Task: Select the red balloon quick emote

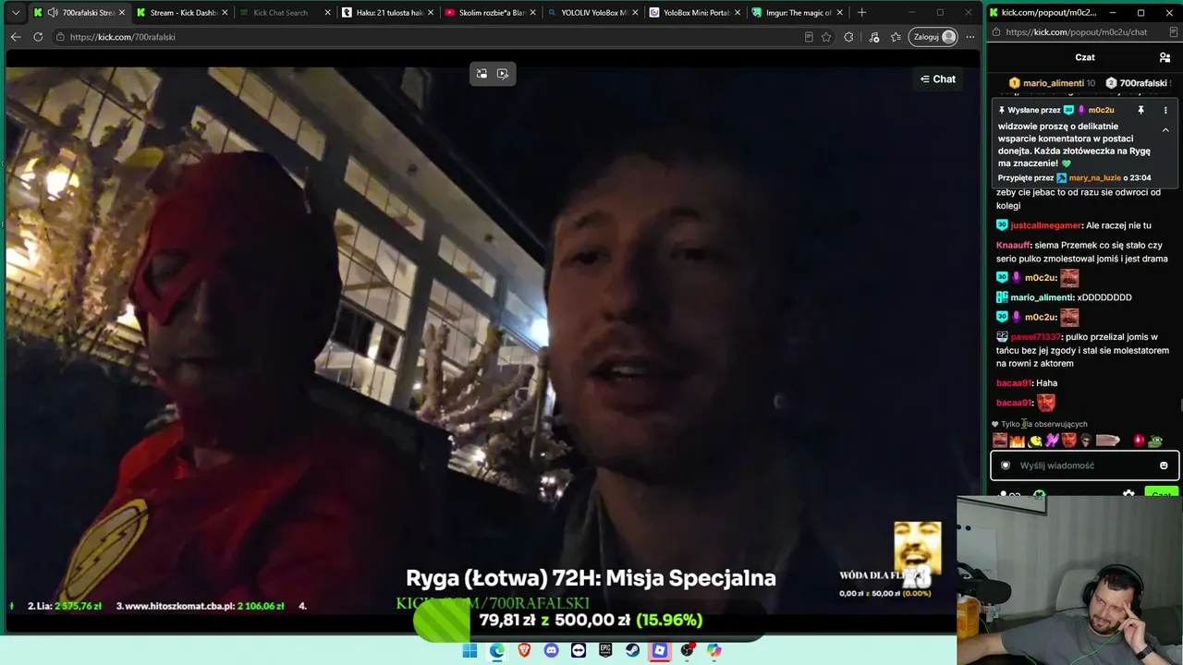Action: point(1139,441)
